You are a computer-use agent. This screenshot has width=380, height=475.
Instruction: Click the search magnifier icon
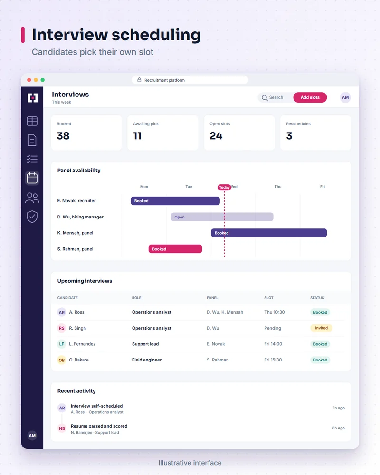(265, 98)
